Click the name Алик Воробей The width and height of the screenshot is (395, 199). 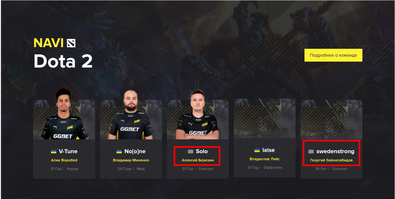point(64,160)
